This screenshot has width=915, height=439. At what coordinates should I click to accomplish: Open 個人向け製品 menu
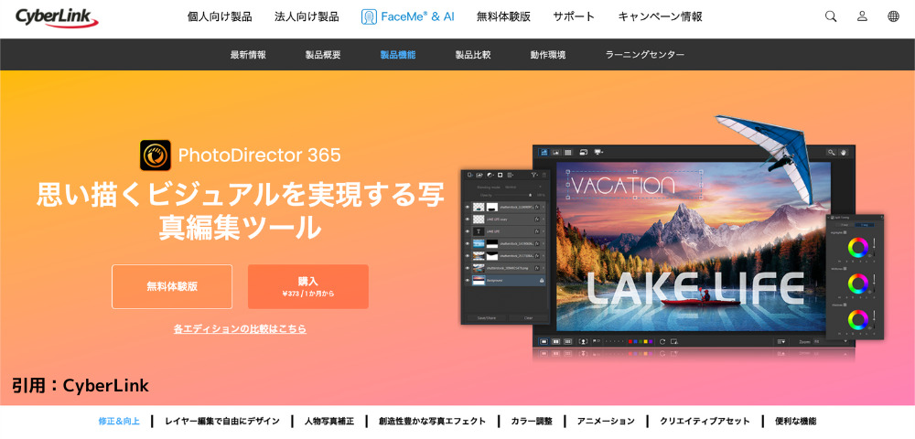(220, 16)
